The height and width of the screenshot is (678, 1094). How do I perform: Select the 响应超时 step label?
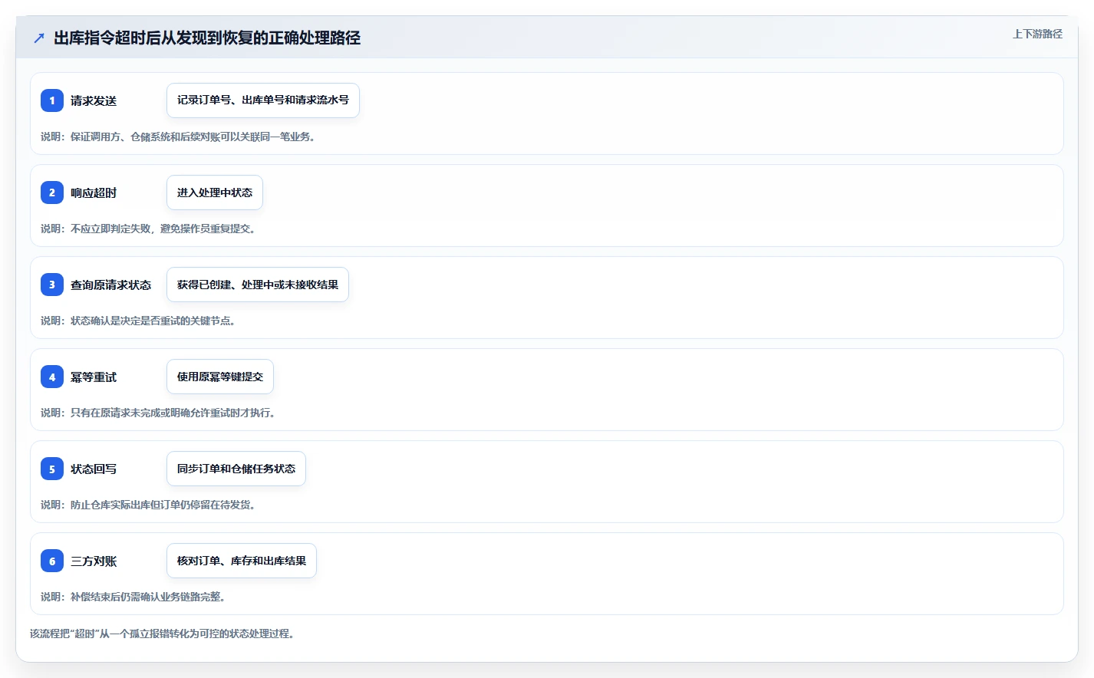(x=94, y=193)
